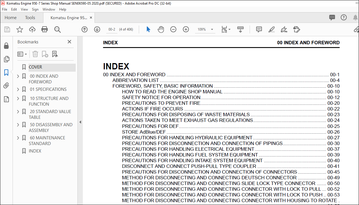
Task: Open PRECAUTIONS FOR HANDLING FUEL SYSTEM EQUIPMENT entry
Action: pos(231,155)
